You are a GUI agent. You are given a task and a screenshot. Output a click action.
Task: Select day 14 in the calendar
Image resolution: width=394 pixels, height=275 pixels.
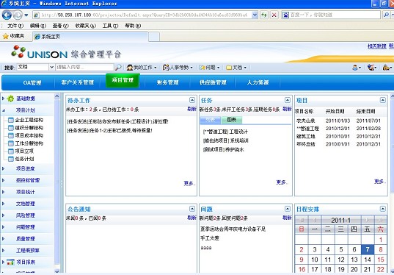tap(368, 260)
